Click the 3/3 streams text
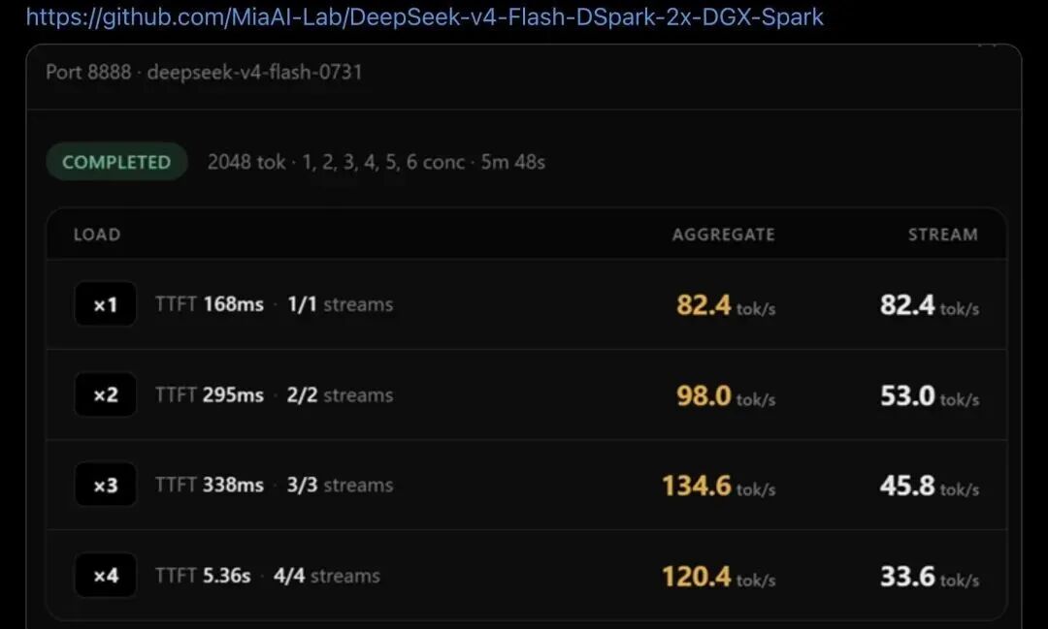Screen dimensions: 1048x629 pyautogui.click(x=340, y=485)
